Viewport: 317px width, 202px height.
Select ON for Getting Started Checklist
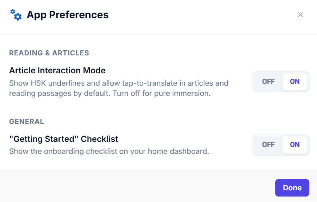295,145
